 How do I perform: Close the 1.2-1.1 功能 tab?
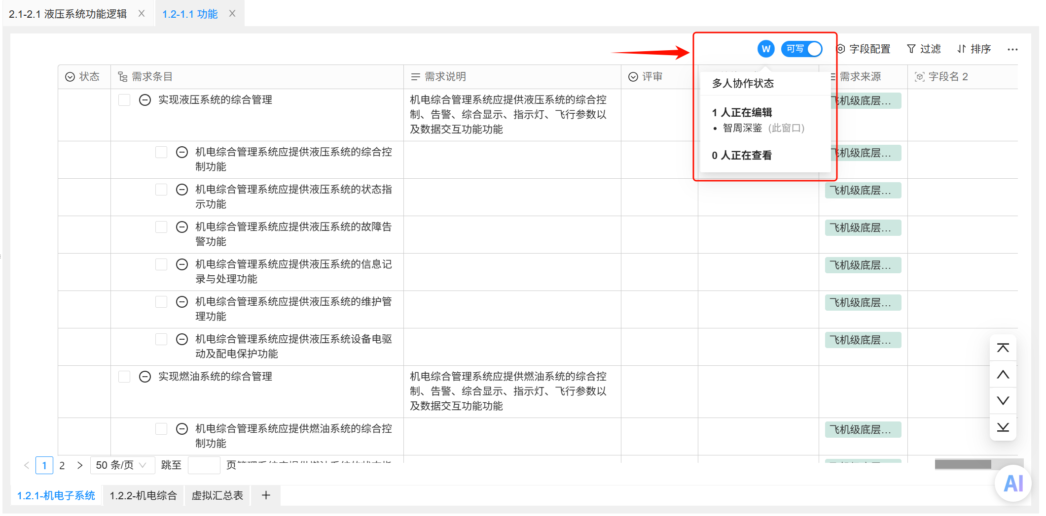232,13
